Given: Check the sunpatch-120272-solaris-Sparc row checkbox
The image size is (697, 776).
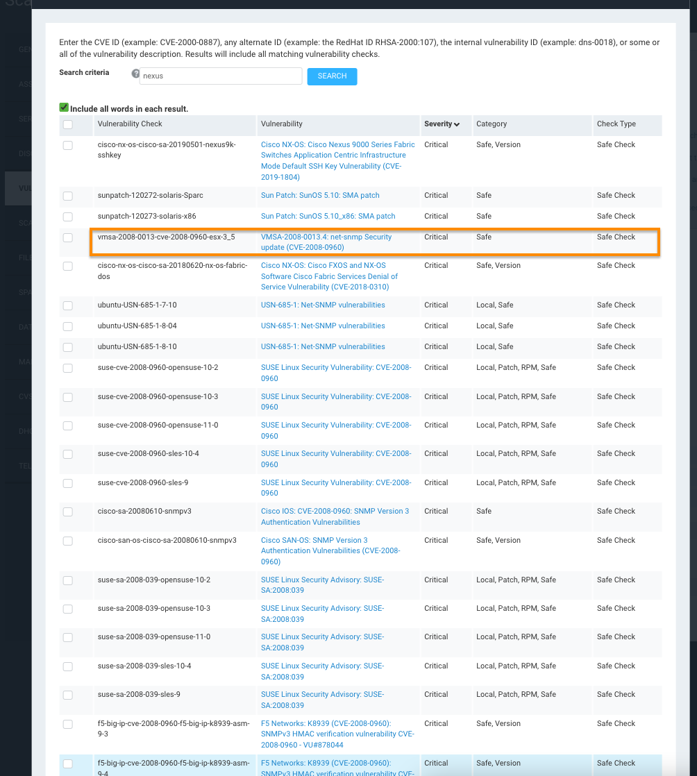Looking at the screenshot, I should pos(68,196).
